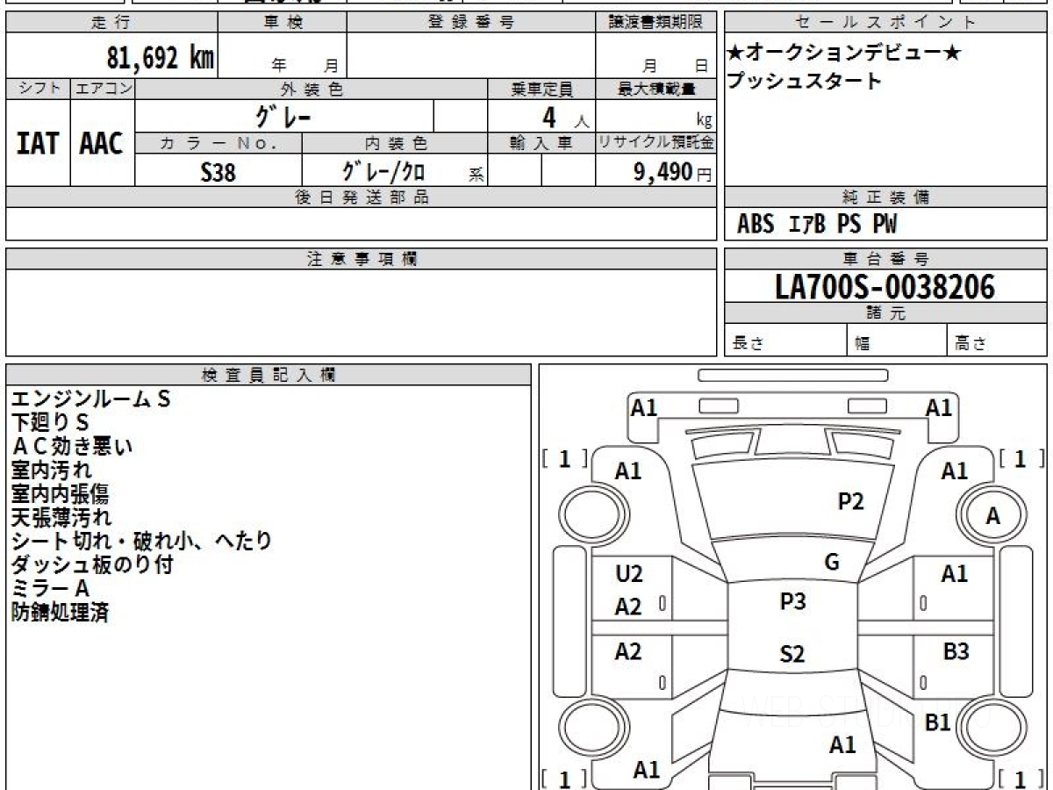Click the G mark on the windshield
Image resolution: width=1053 pixels, height=790 pixels.
pyautogui.click(x=832, y=563)
